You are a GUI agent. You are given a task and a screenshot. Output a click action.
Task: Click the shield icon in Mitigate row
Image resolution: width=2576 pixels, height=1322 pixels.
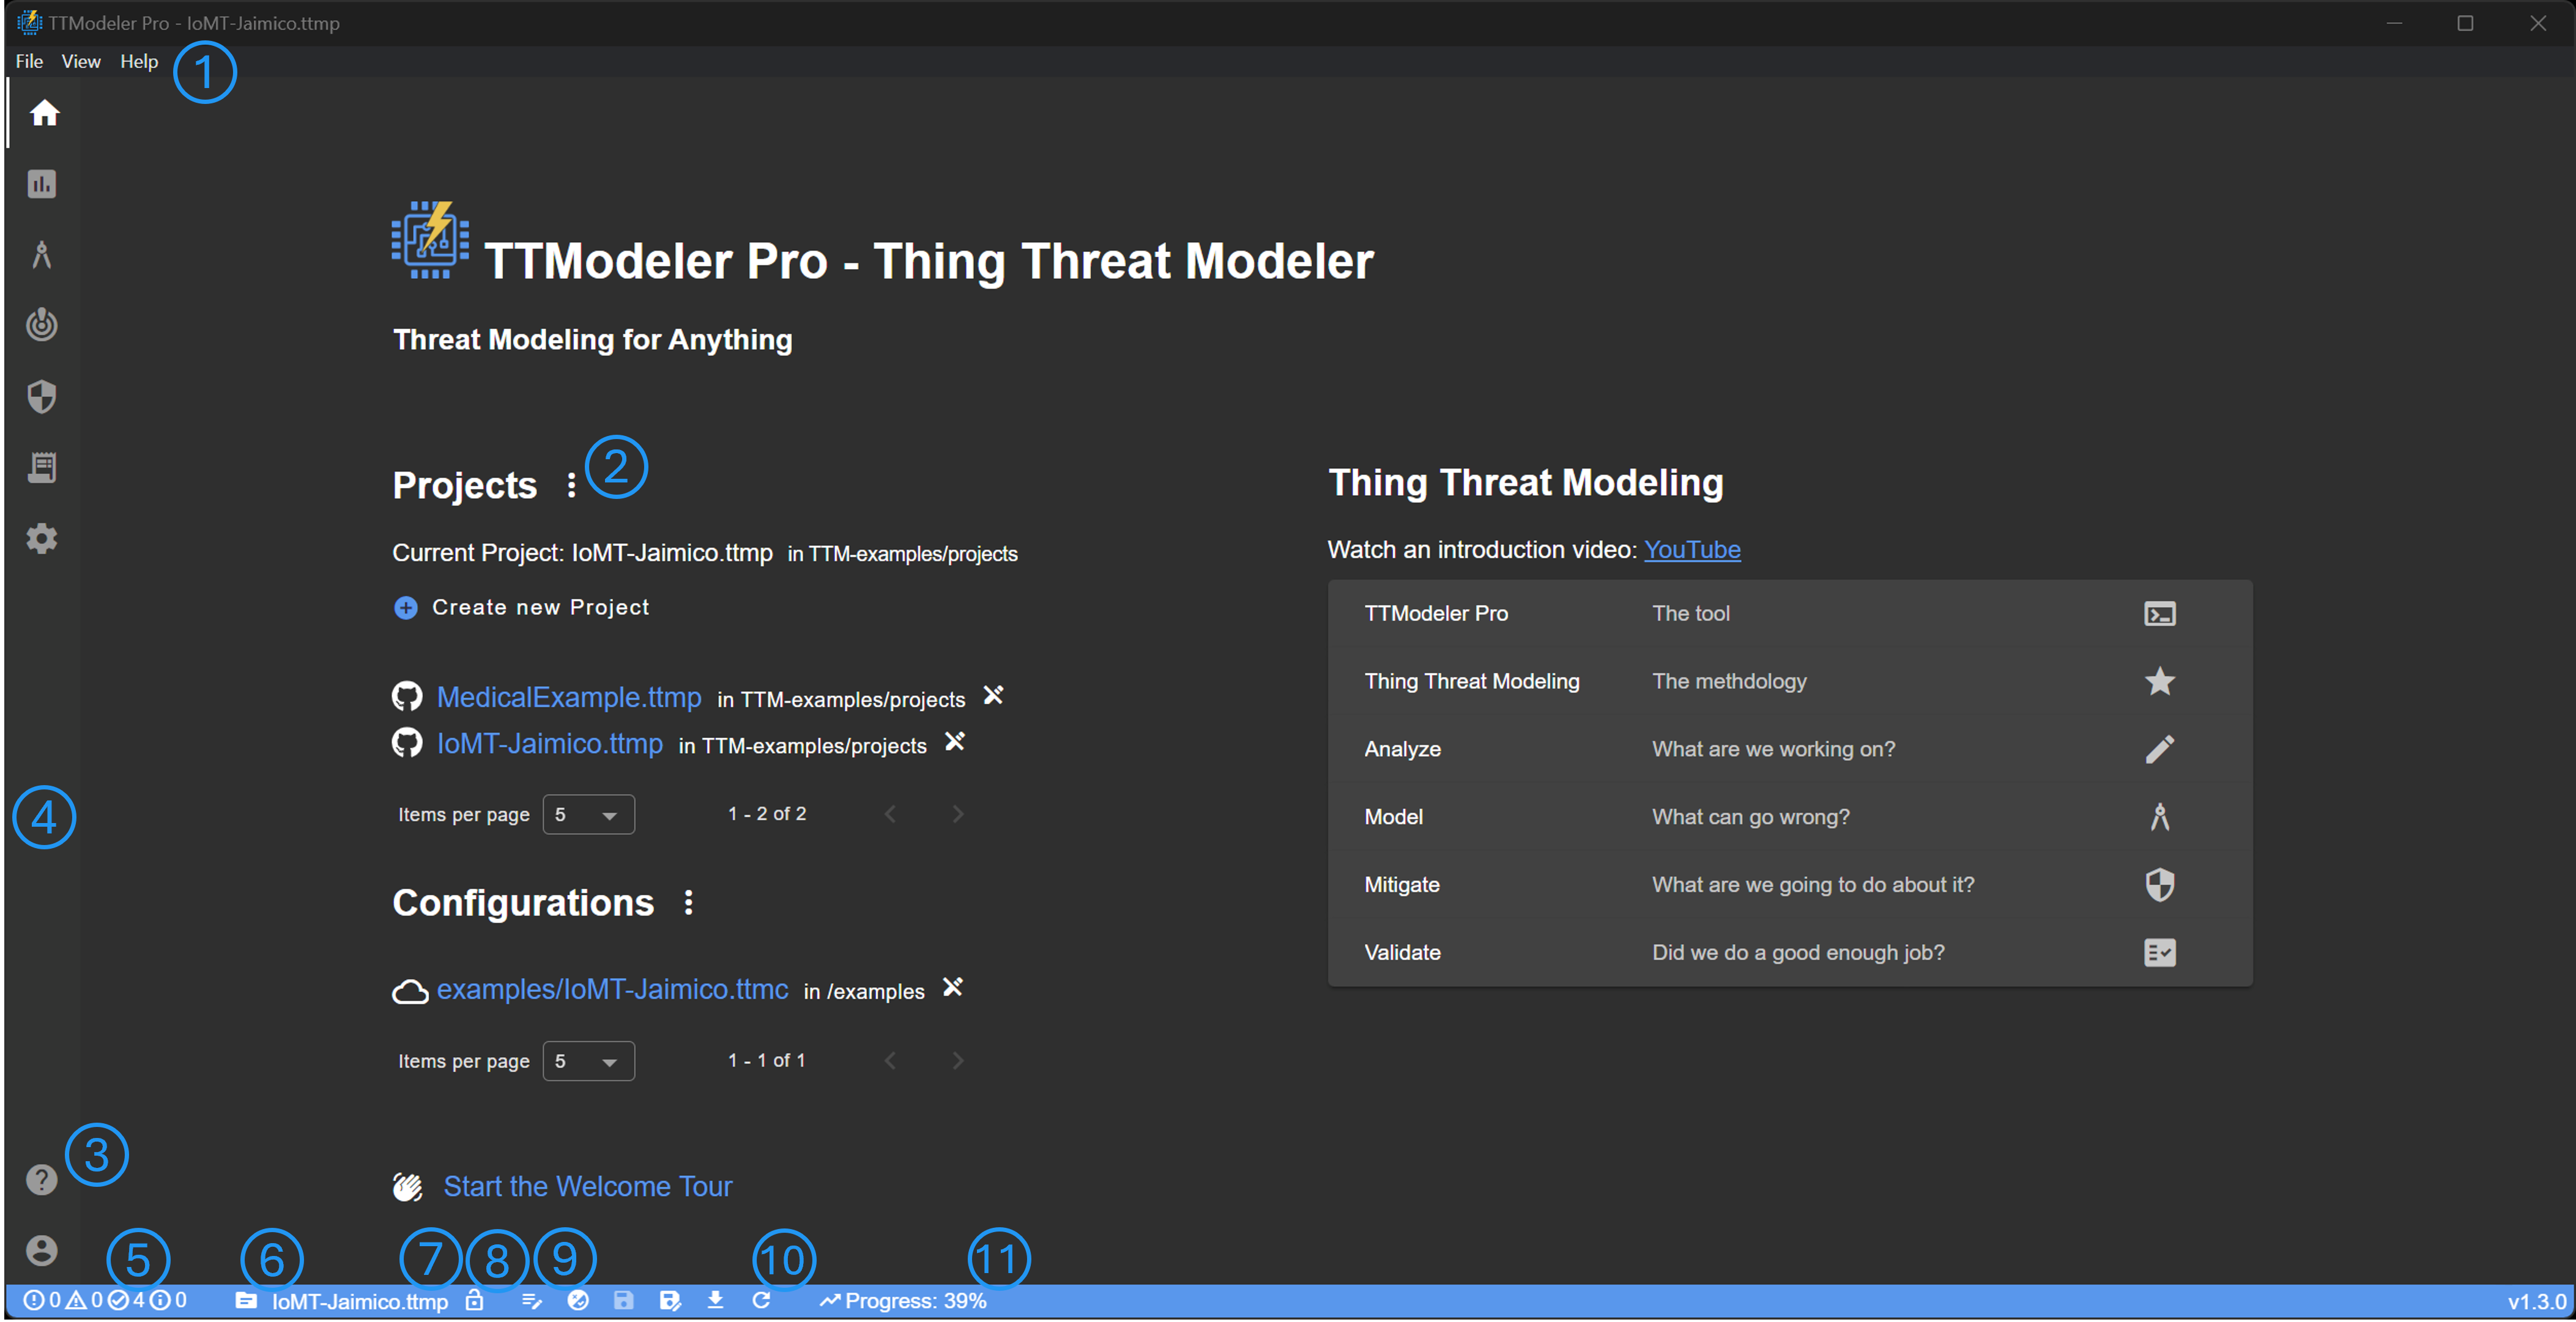click(x=2160, y=885)
